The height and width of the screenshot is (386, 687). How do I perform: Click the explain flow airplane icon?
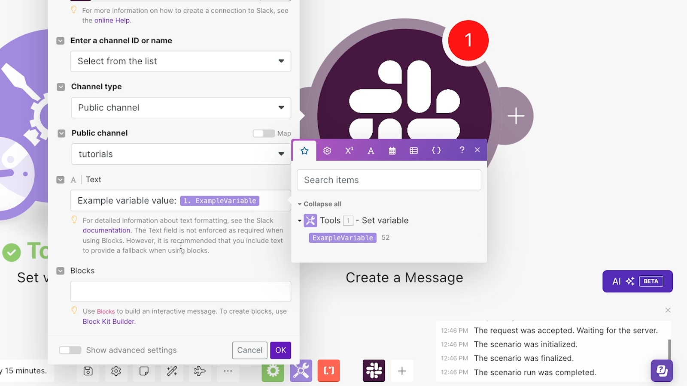pyautogui.click(x=200, y=371)
